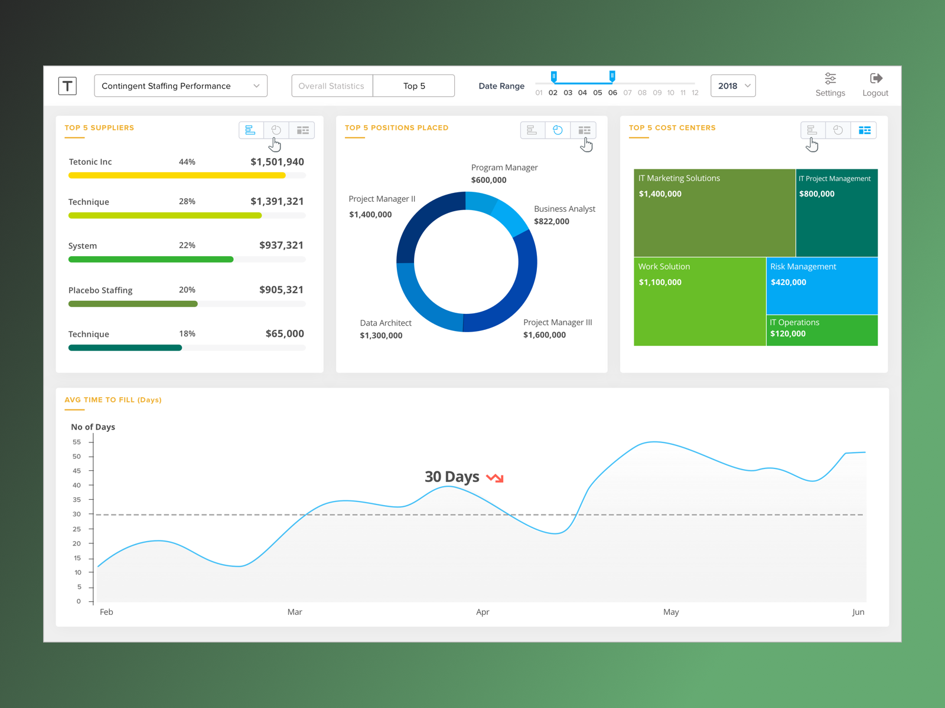The image size is (945, 708).
Task: Select donut chart view for Top 5 Cost Centers
Action: [x=838, y=130]
